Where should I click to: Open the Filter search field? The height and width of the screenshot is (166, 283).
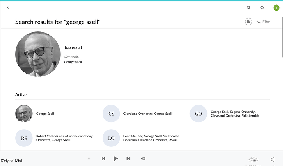[x=264, y=22]
